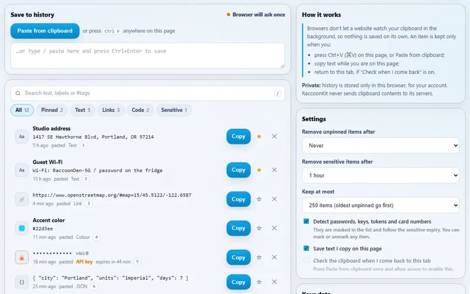Image resolution: width=470 pixels, height=294 pixels.
Task: Remove the Guest Wi-Fi entry
Action: 274,170
